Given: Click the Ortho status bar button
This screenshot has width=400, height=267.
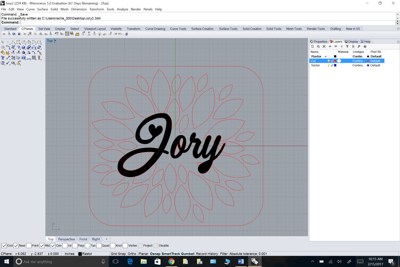Looking at the screenshot, I should point(132,254).
